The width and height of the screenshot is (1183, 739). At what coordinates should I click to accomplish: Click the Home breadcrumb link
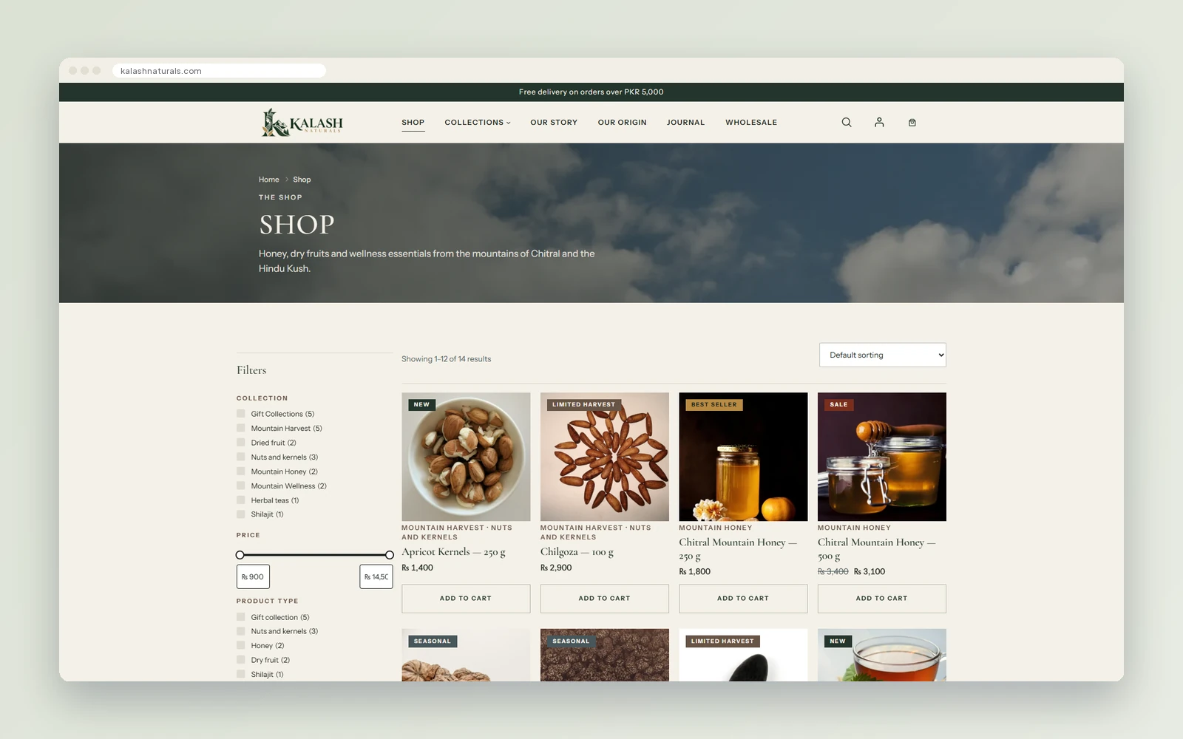(269, 180)
